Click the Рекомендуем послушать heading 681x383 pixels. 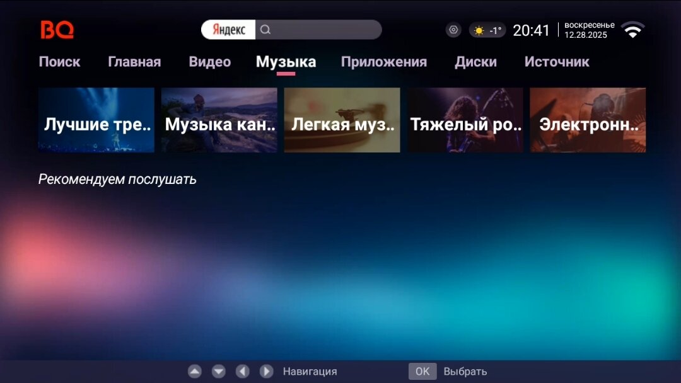click(117, 179)
